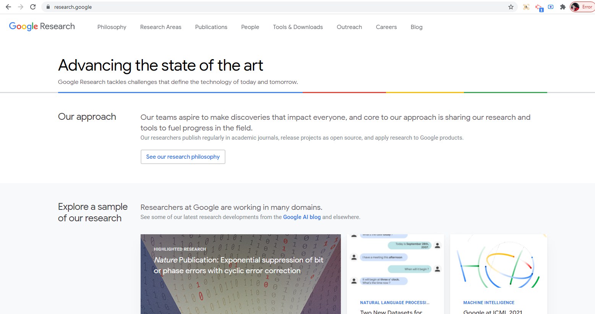Click the Machine Intelligence category label
The height and width of the screenshot is (314, 595).
click(x=489, y=303)
